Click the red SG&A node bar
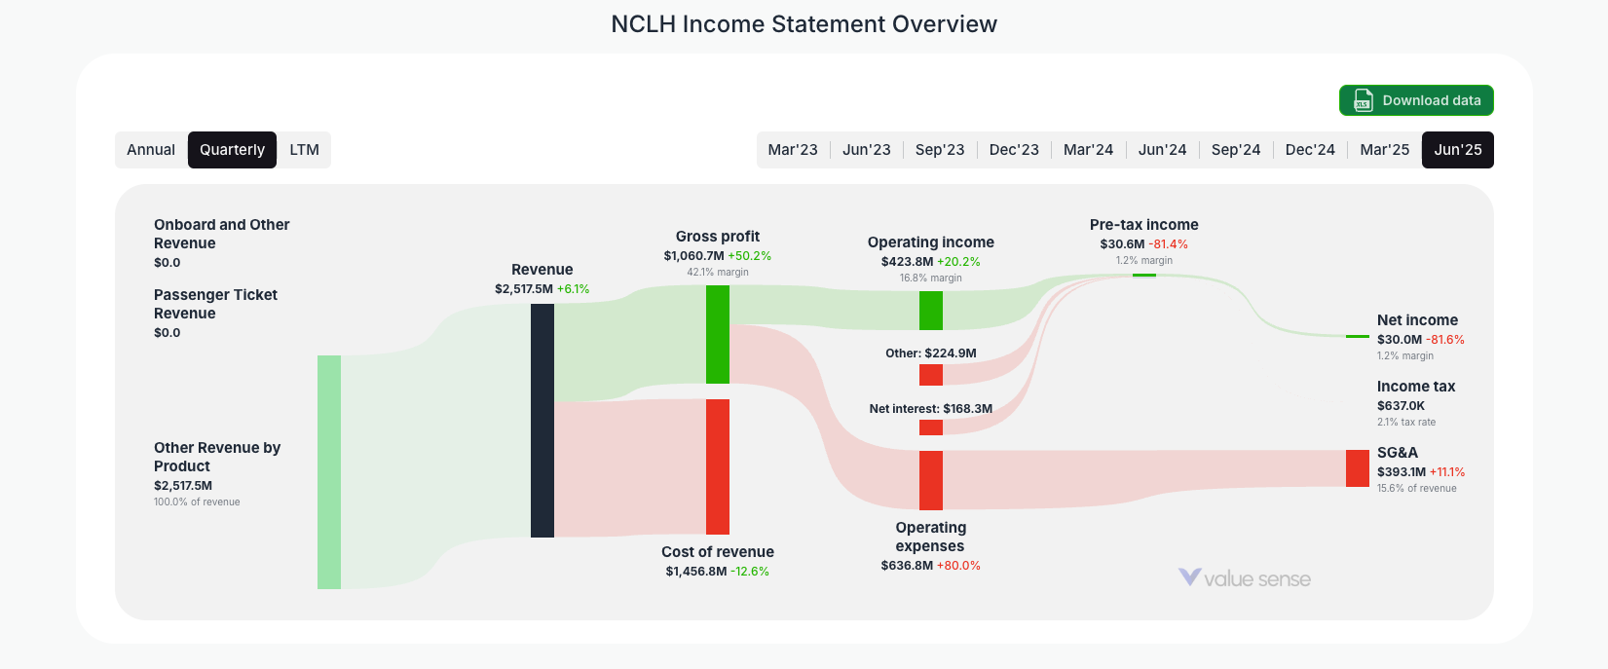 coord(1357,467)
